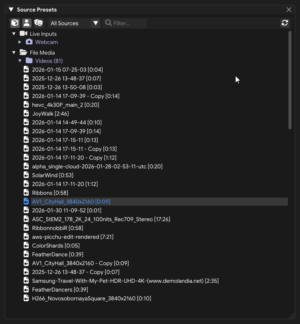Select JoyWalk [2:46] video

(50, 114)
